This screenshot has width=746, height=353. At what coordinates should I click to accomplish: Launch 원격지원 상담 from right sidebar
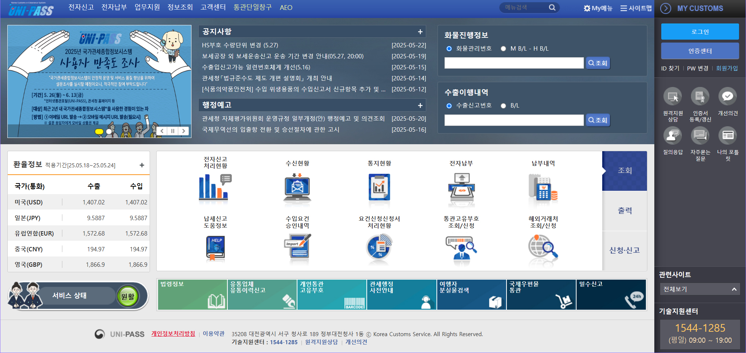[673, 96]
